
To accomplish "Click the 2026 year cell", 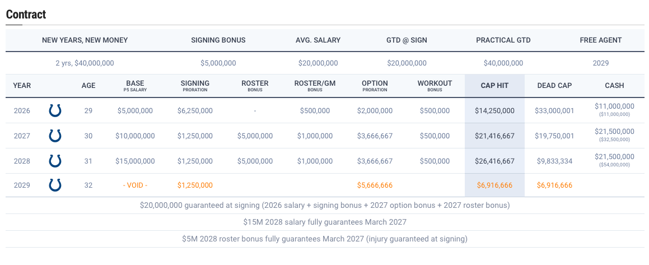I will 22,111.
